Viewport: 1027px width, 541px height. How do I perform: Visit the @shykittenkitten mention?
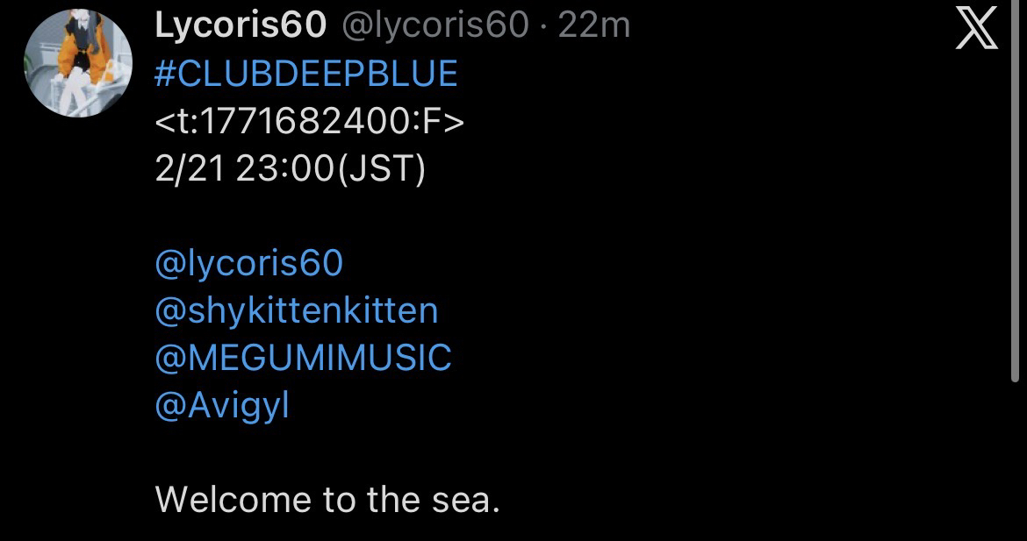pos(296,311)
